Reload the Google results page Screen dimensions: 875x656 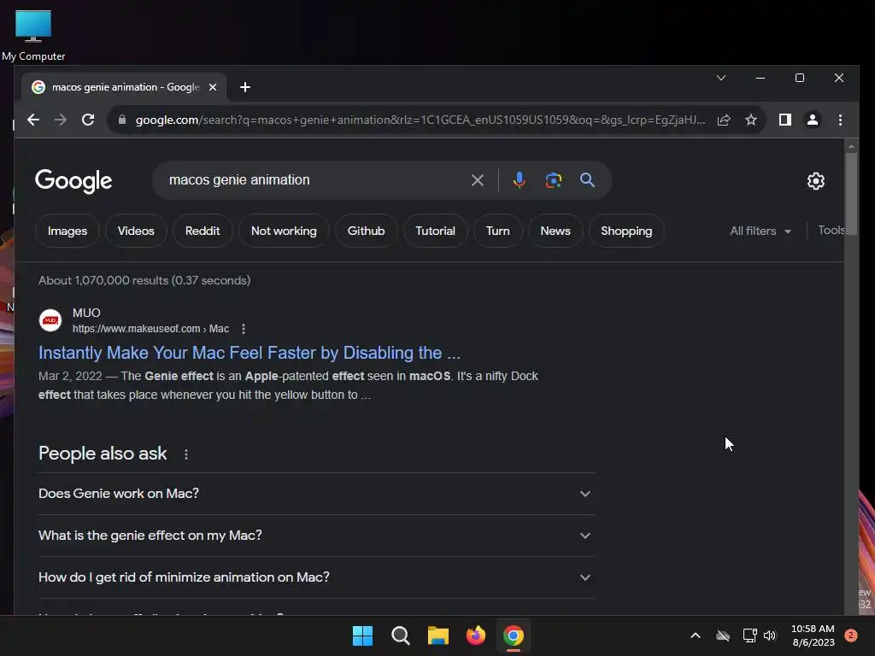(88, 120)
